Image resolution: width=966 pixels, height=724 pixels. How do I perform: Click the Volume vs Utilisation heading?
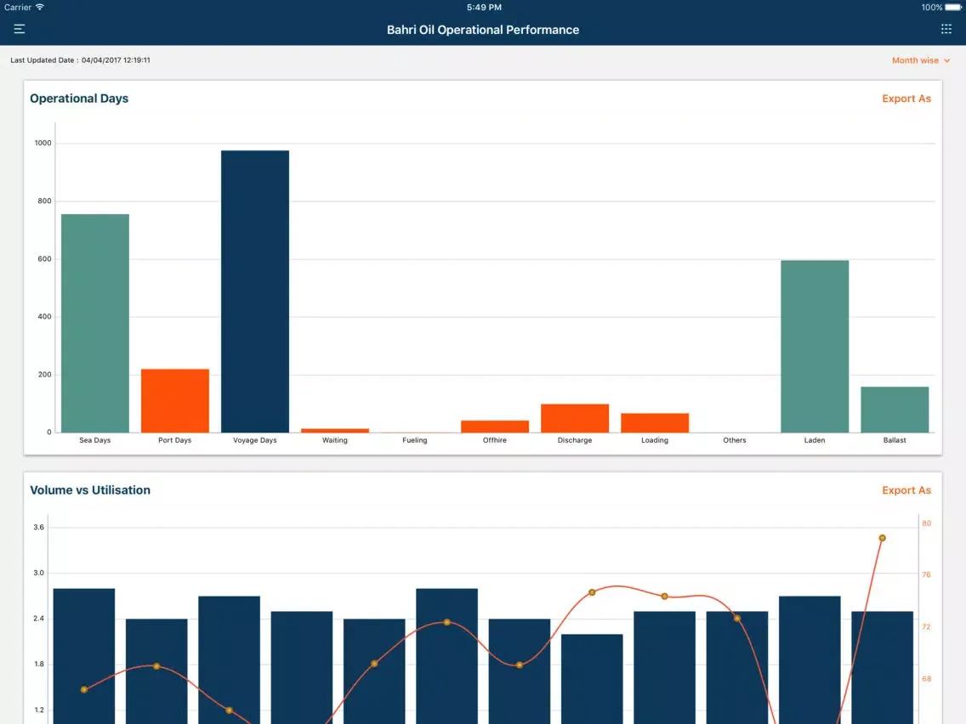90,490
